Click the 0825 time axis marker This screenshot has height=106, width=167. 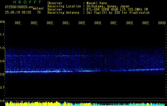point(82,23)
